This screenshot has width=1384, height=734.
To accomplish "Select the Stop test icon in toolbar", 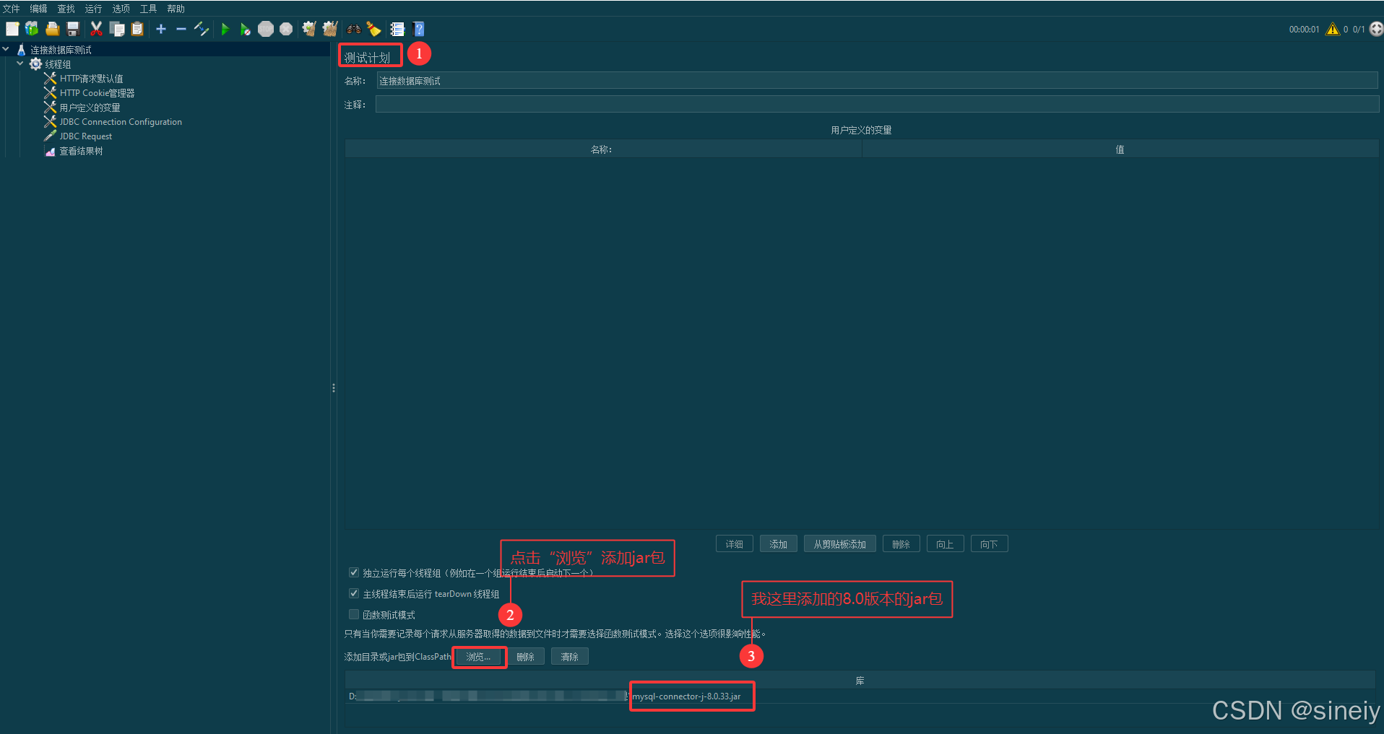I will click(266, 29).
